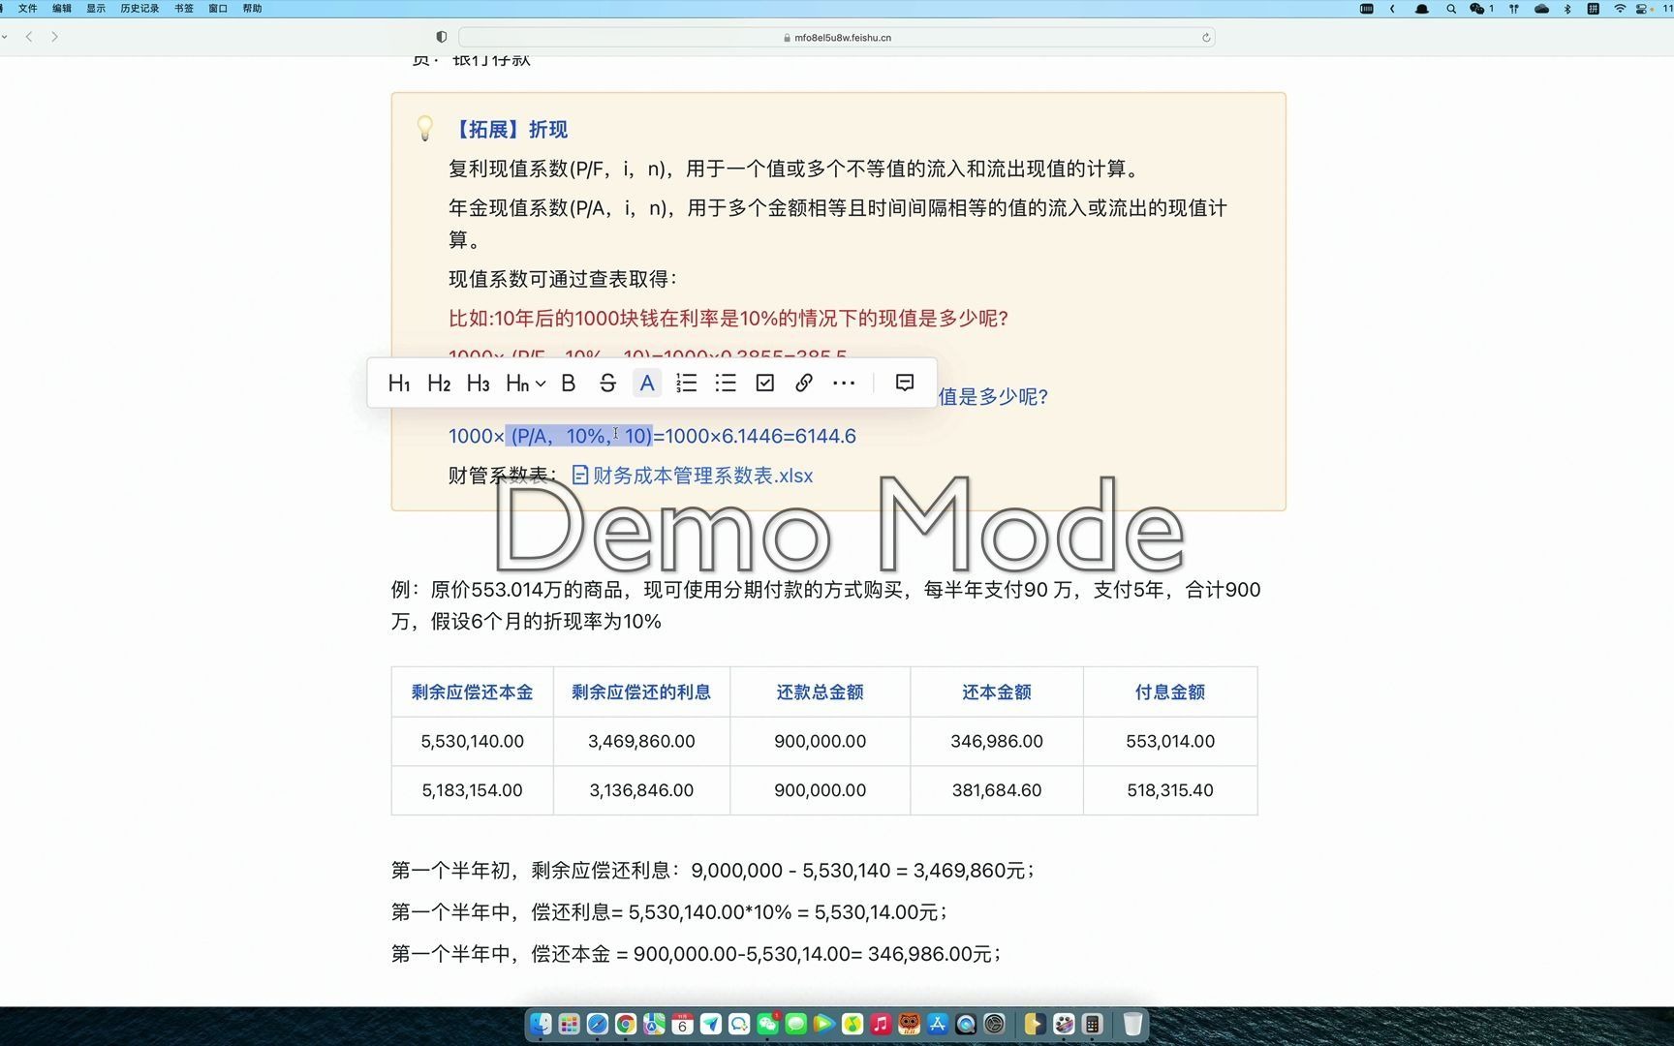This screenshot has width=1674, height=1046.
Task: Toggle bold on selected text
Action: coord(569,383)
